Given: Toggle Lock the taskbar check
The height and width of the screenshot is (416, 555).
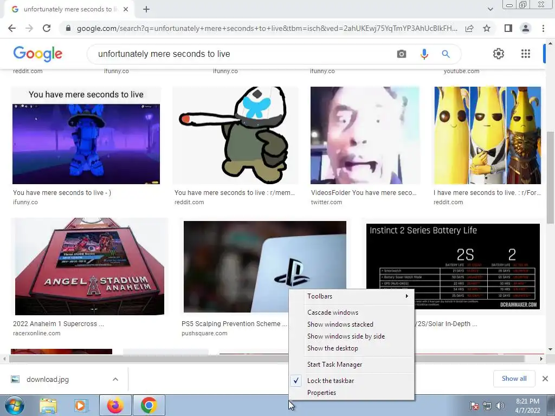Looking at the screenshot, I should click(351, 381).
